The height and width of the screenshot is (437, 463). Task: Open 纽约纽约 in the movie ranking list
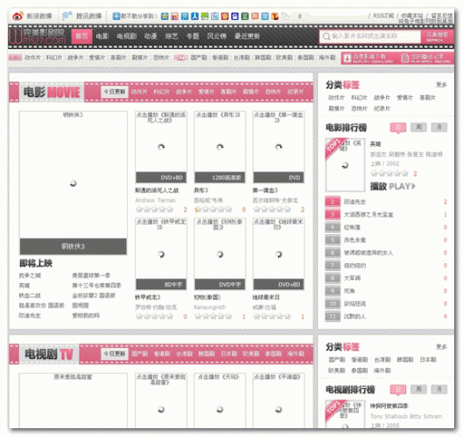pos(354,266)
